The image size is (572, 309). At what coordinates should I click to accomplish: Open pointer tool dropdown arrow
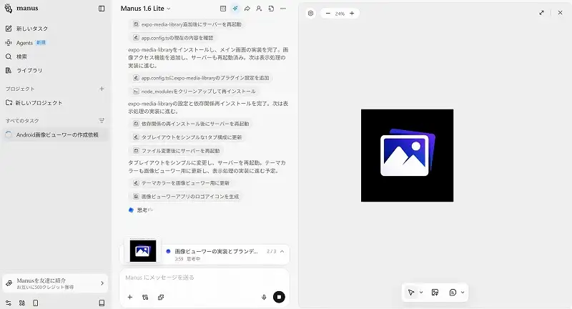point(421,293)
